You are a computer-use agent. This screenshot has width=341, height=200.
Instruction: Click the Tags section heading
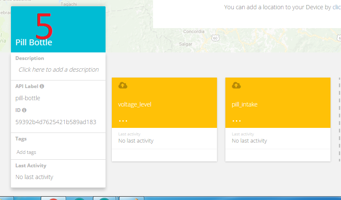pyautogui.click(x=21, y=139)
